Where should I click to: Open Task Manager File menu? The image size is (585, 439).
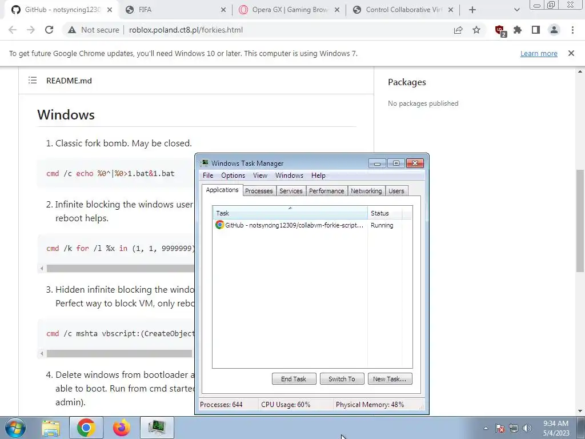coord(208,175)
